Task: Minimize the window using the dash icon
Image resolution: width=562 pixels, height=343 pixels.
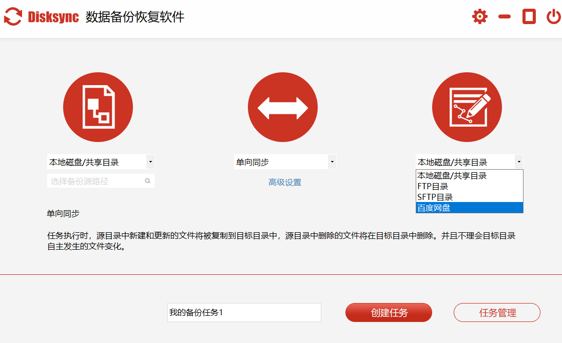Action: coord(505,16)
